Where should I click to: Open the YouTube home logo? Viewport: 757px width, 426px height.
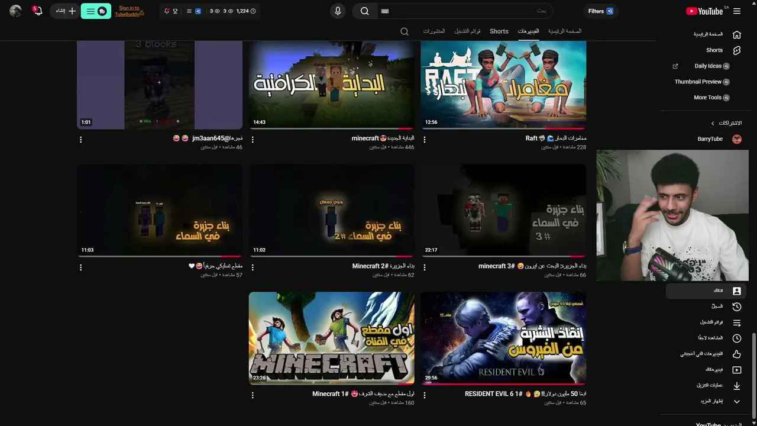click(704, 11)
